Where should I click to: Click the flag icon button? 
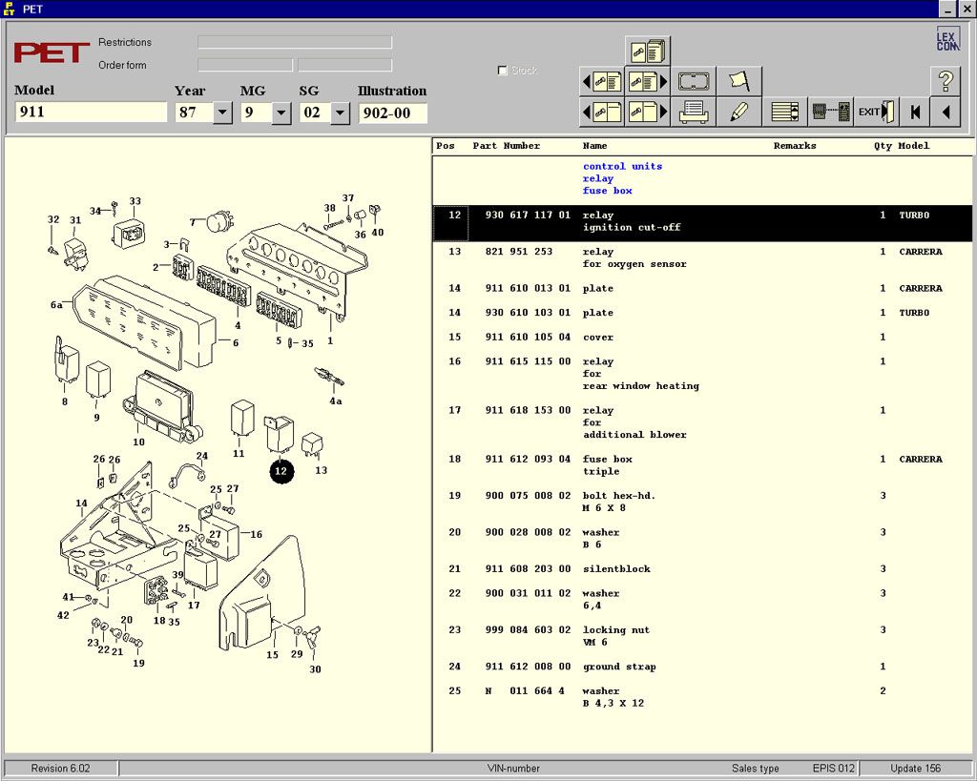[739, 81]
